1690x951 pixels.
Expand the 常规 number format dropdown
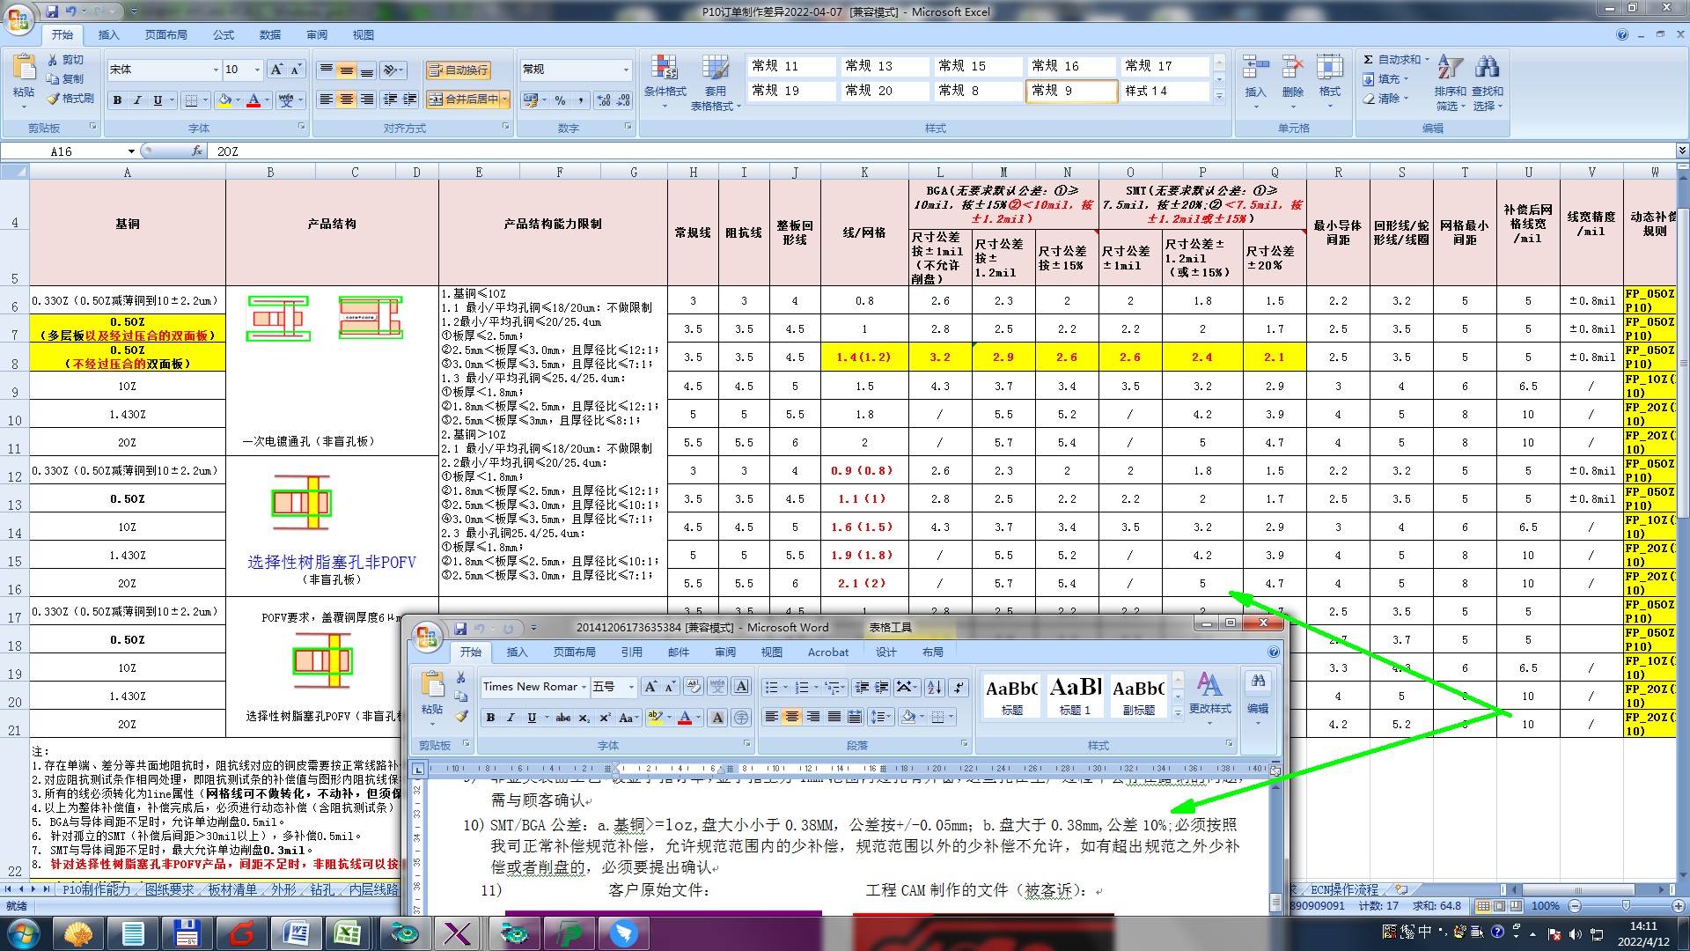[x=626, y=70]
